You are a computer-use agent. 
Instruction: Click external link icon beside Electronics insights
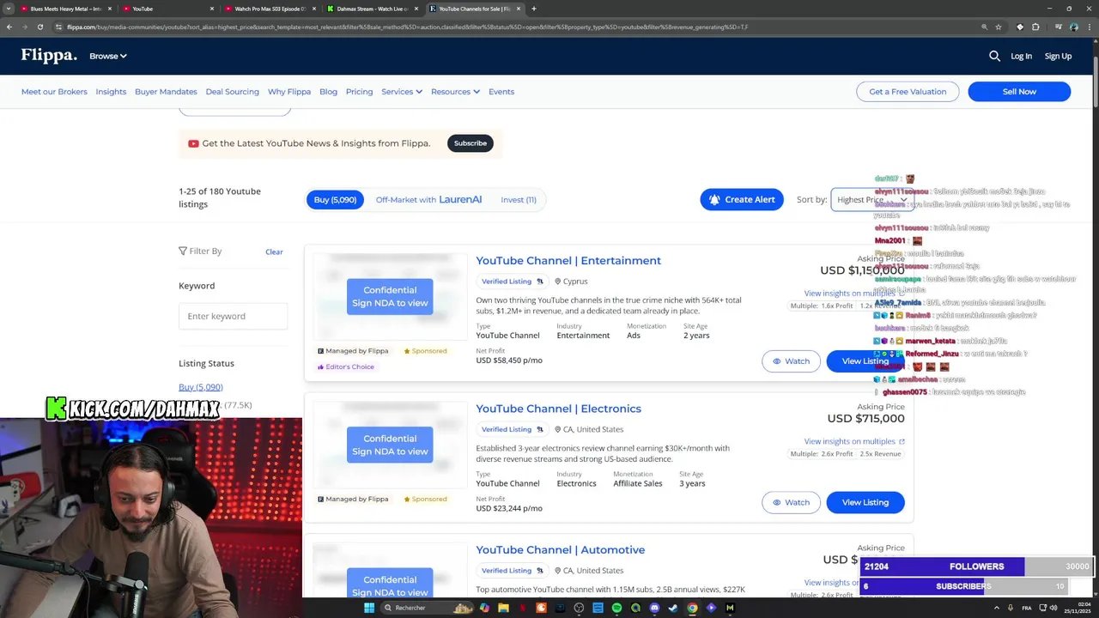pos(902,441)
